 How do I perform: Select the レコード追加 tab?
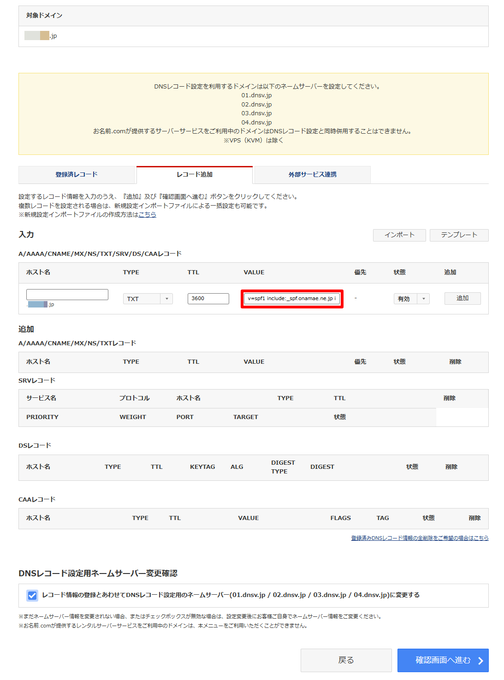195,175
